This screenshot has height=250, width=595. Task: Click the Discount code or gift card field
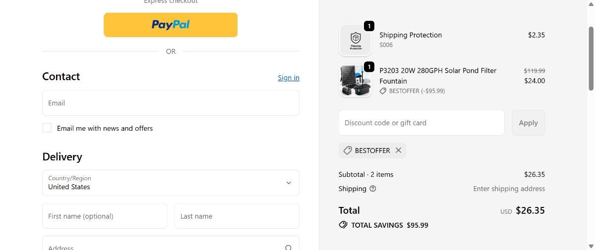tap(421, 123)
